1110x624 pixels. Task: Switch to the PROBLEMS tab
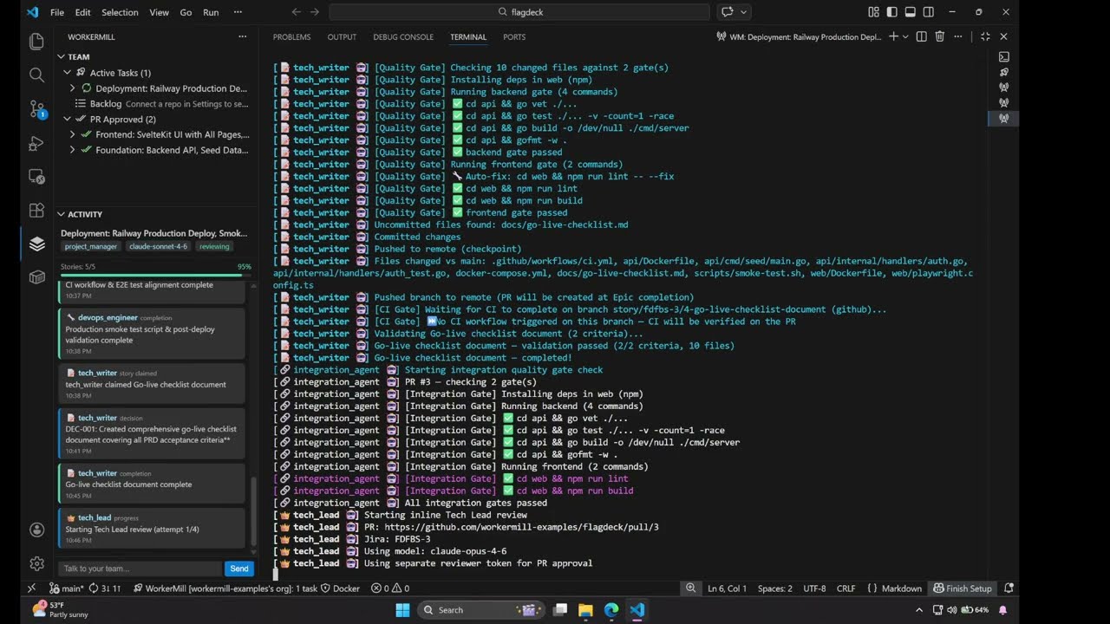[291, 37]
